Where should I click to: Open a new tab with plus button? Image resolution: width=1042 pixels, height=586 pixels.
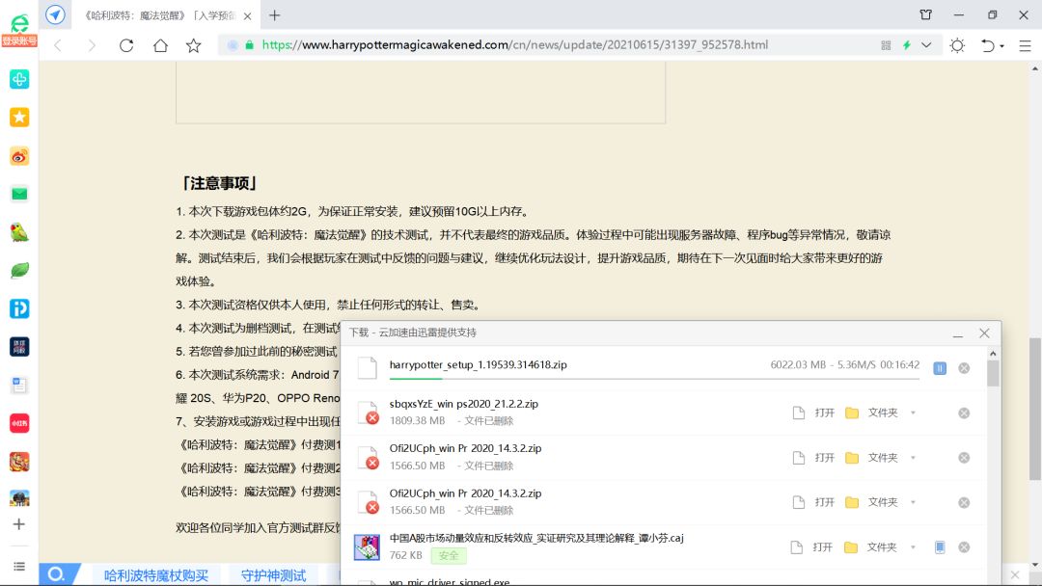pos(274,15)
